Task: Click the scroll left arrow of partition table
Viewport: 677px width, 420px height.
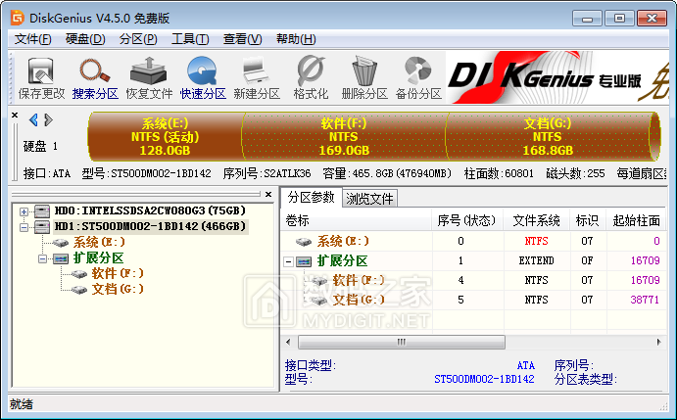Action: (x=288, y=343)
